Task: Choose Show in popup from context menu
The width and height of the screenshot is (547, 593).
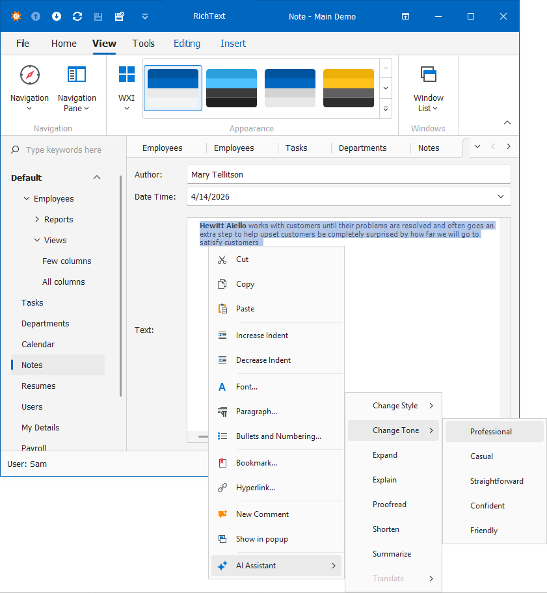Action: tap(276, 539)
